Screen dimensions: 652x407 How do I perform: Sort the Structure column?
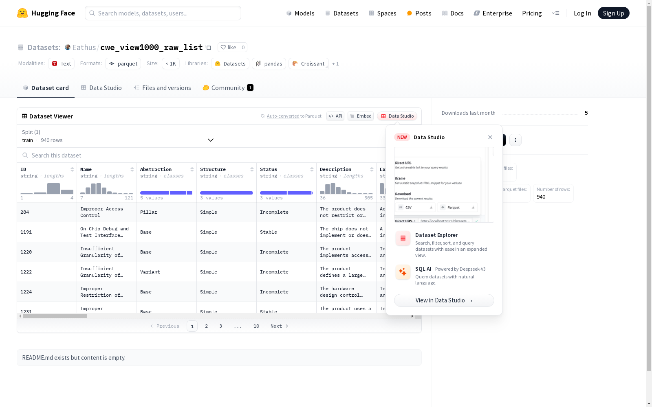(252, 169)
